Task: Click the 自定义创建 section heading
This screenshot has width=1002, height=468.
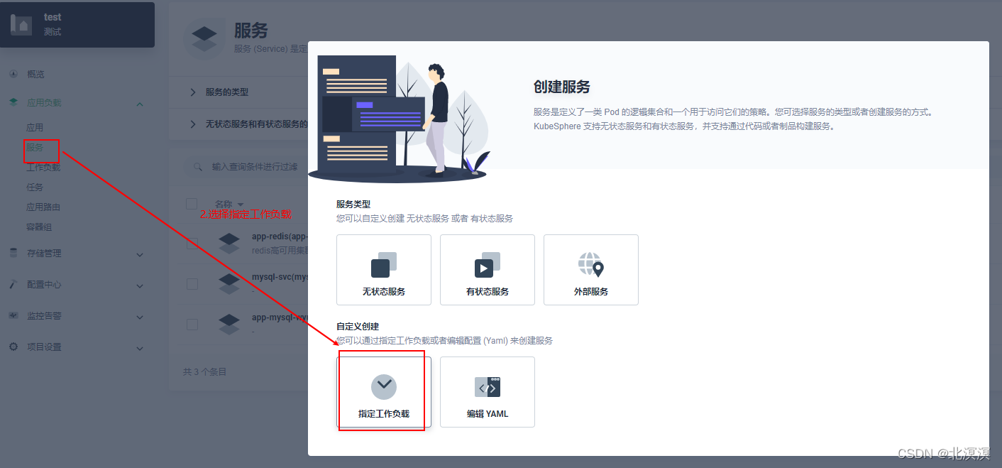Action: click(x=358, y=326)
